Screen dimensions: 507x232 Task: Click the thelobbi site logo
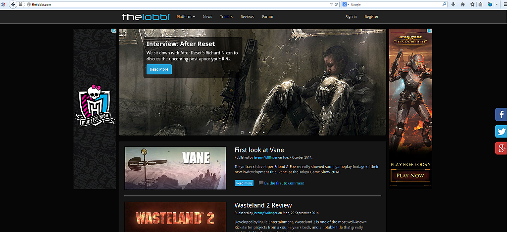point(146,17)
